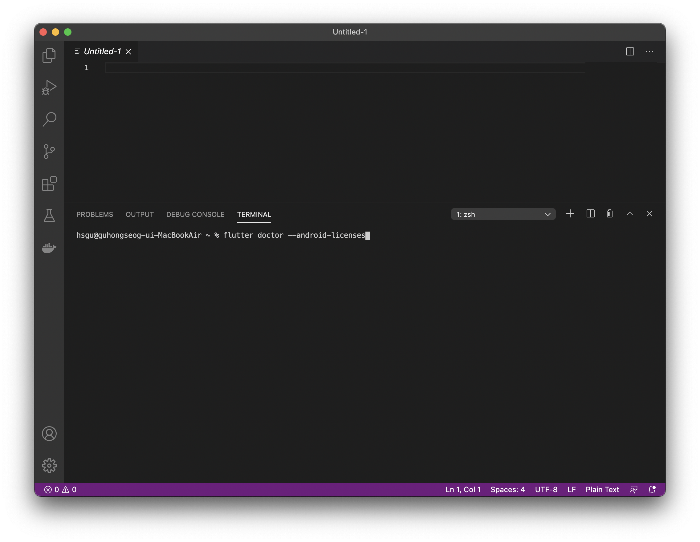Open the Source Control view
700x542 pixels.
point(49,152)
